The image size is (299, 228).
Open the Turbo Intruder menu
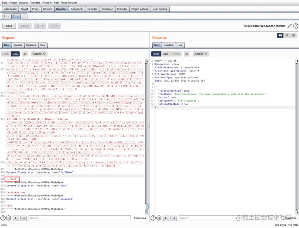click(69, 3)
